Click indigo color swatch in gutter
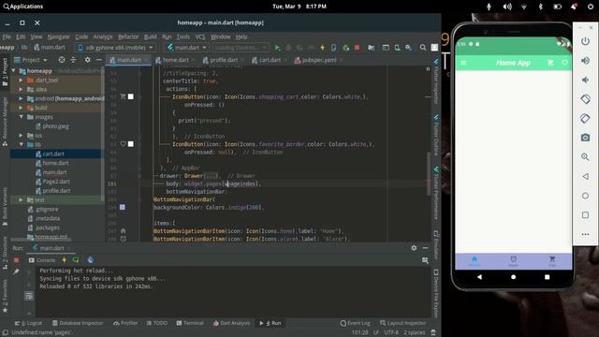Screen dimensions: 599x337 pos(123,207)
